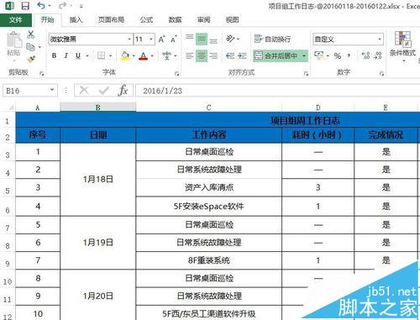420x320 pixels.
Task: Click the text orientation icon
Action: tap(230, 39)
